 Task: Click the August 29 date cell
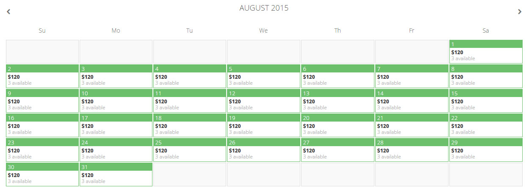click(x=485, y=150)
